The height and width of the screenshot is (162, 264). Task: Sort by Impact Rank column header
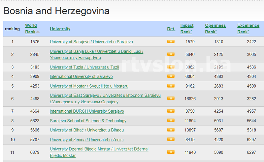point(187,29)
